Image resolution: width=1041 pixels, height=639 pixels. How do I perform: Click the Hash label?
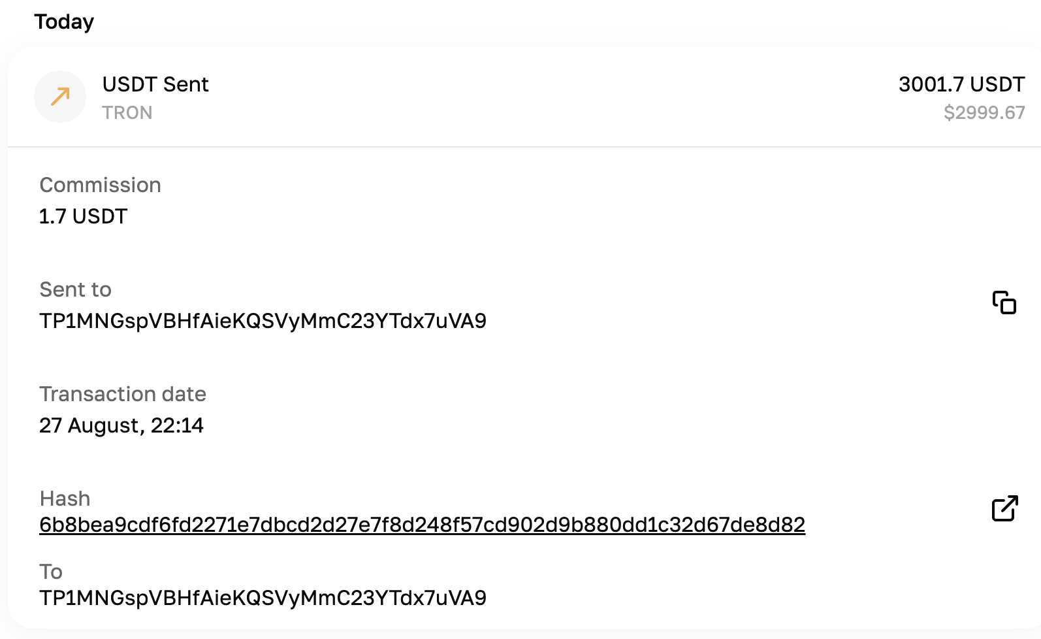(65, 499)
